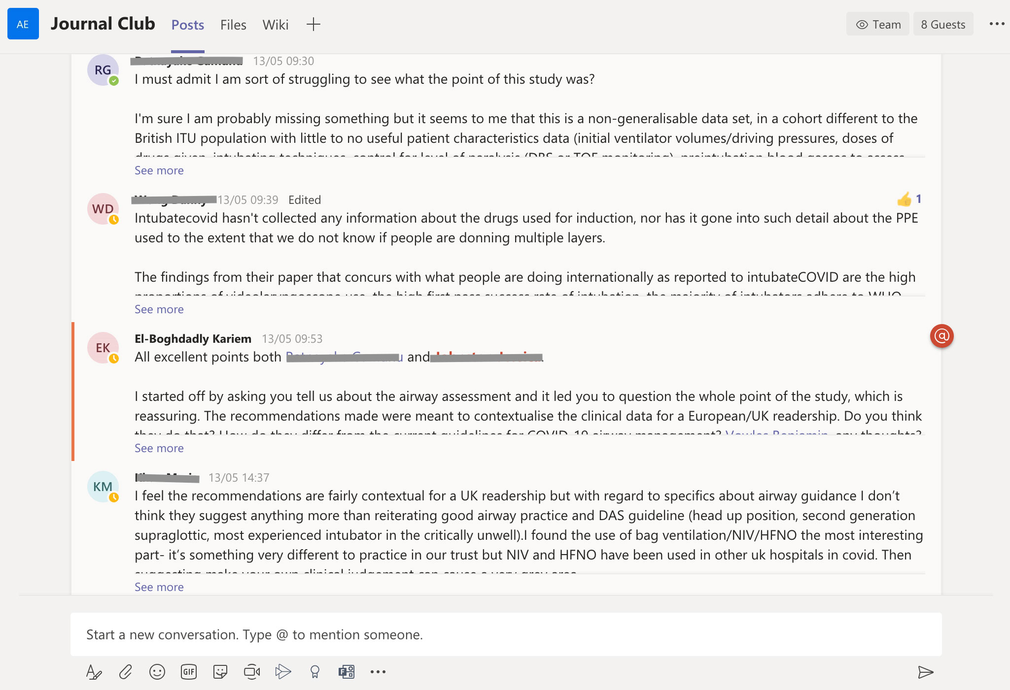
Task: Click the Forms icon in compose toolbar
Action: coord(346,672)
